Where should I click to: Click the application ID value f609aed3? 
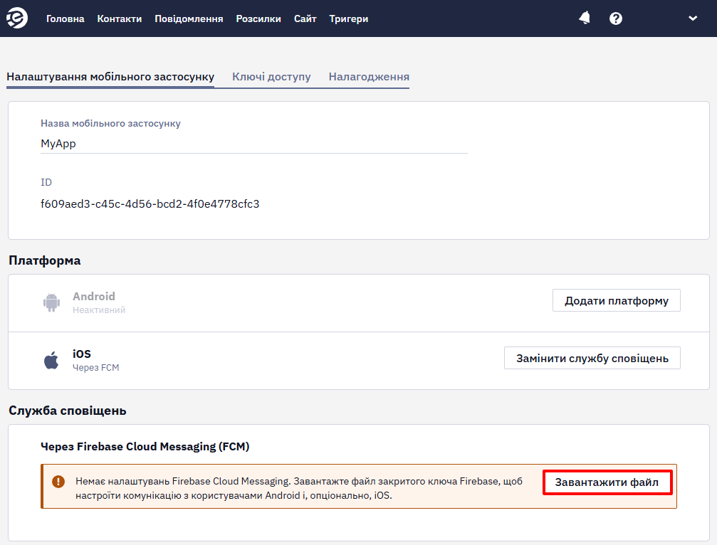pos(150,203)
